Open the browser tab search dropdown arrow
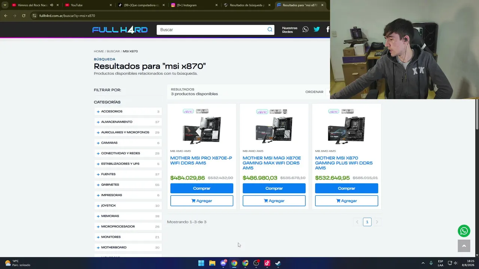This screenshot has height=269, width=479. (x=5, y=5)
